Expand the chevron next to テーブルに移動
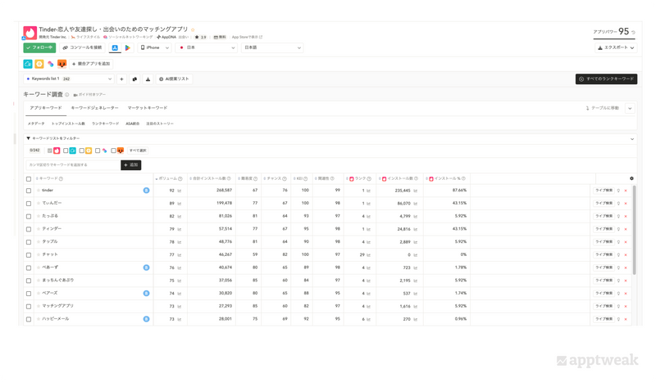Image resolution: width=656 pixels, height=382 pixels. click(x=630, y=109)
